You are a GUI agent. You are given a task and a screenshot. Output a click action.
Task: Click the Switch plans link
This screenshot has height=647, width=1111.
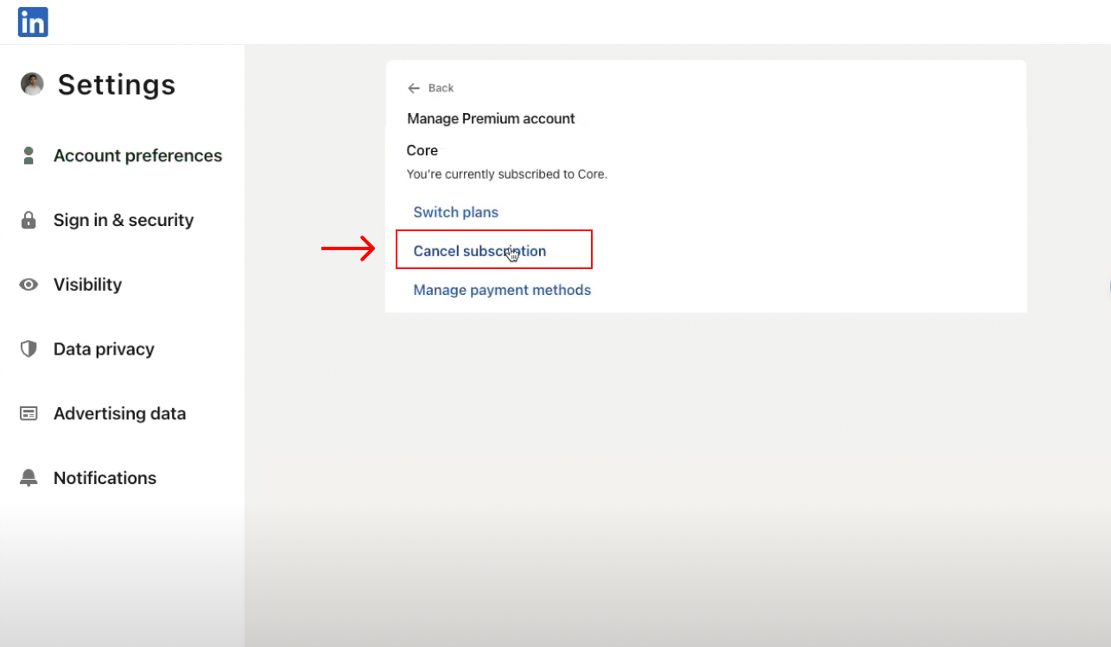[456, 212]
